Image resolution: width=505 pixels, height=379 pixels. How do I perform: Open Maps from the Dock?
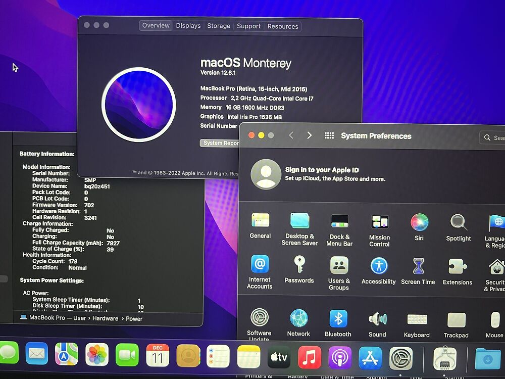[67, 354]
